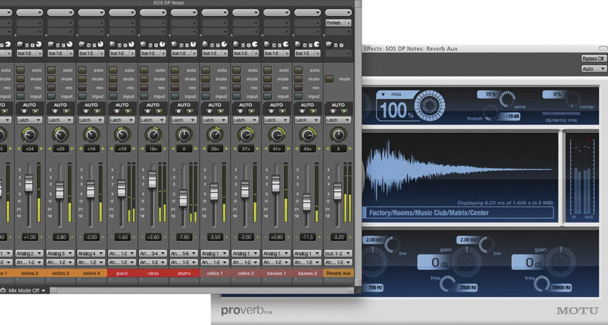Click the Factory/Rooms/Music Club/Matrix/Center preset field
Image resolution: width=608 pixels, height=325 pixels.
460,213
